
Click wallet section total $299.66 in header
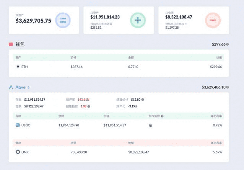coord(219,44)
